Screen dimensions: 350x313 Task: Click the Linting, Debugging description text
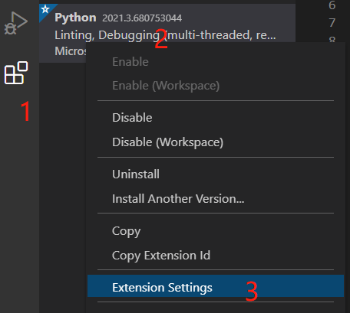point(165,35)
